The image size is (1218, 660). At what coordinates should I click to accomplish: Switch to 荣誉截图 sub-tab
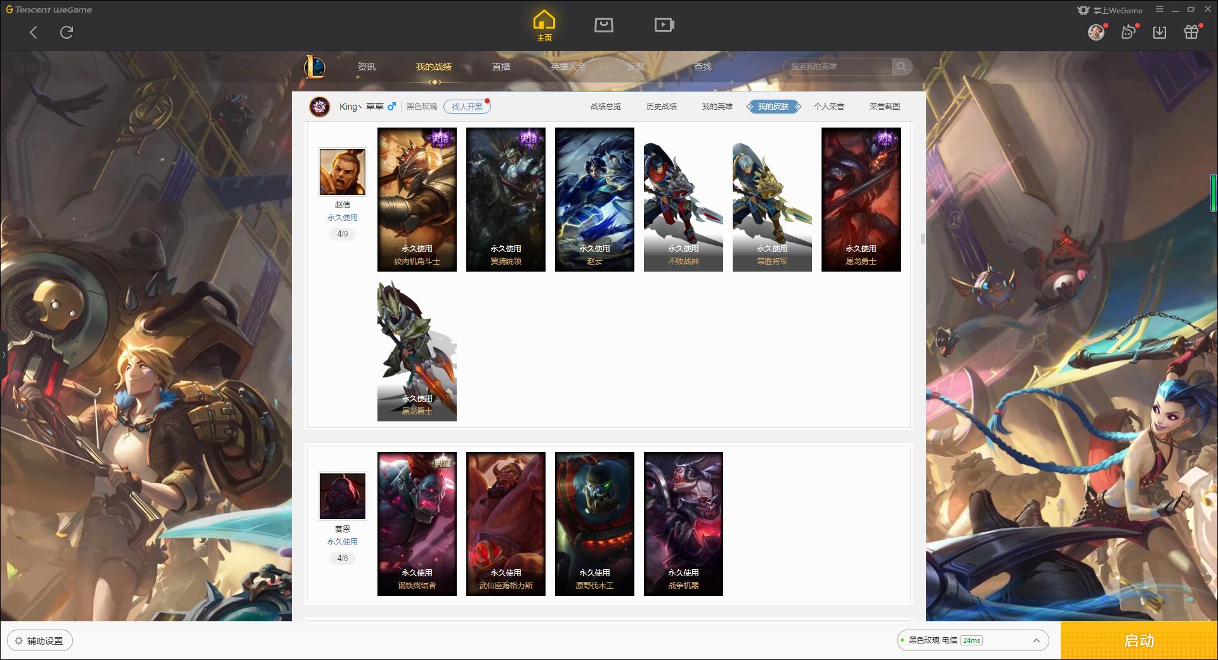[885, 107]
